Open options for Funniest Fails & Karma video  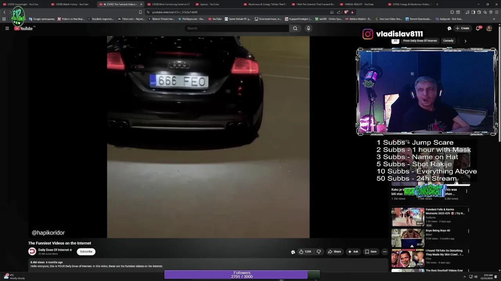pyautogui.click(x=468, y=210)
